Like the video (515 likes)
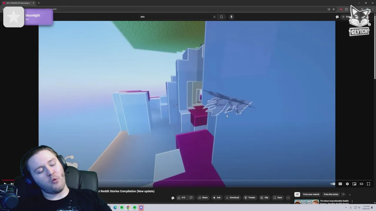The image size is (376, 211). (181, 198)
